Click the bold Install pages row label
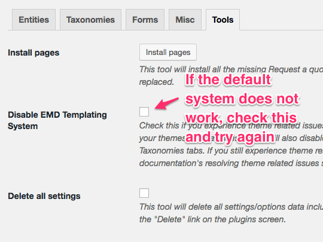The height and width of the screenshot is (242, 323). click(33, 53)
